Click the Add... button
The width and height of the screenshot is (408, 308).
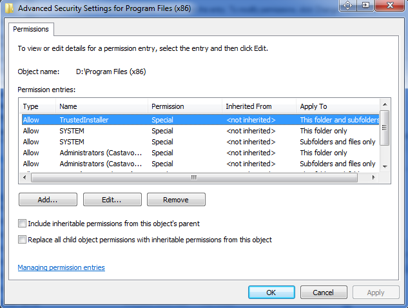[48, 200]
